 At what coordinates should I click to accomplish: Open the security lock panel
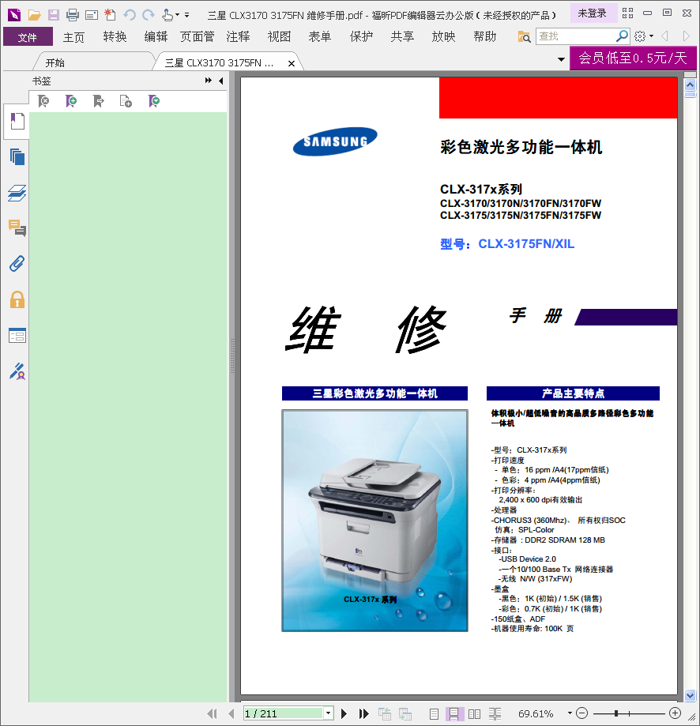[x=17, y=299]
